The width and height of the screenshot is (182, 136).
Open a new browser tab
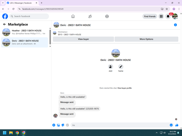click(x=41, y=3)
